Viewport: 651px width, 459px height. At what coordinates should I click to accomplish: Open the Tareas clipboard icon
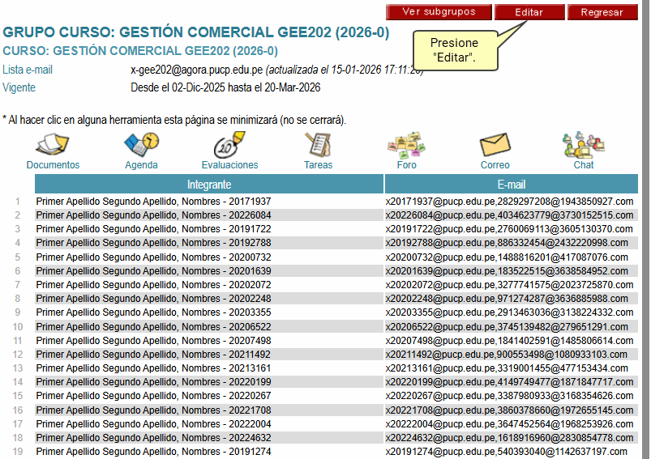(x=318, y=146)
